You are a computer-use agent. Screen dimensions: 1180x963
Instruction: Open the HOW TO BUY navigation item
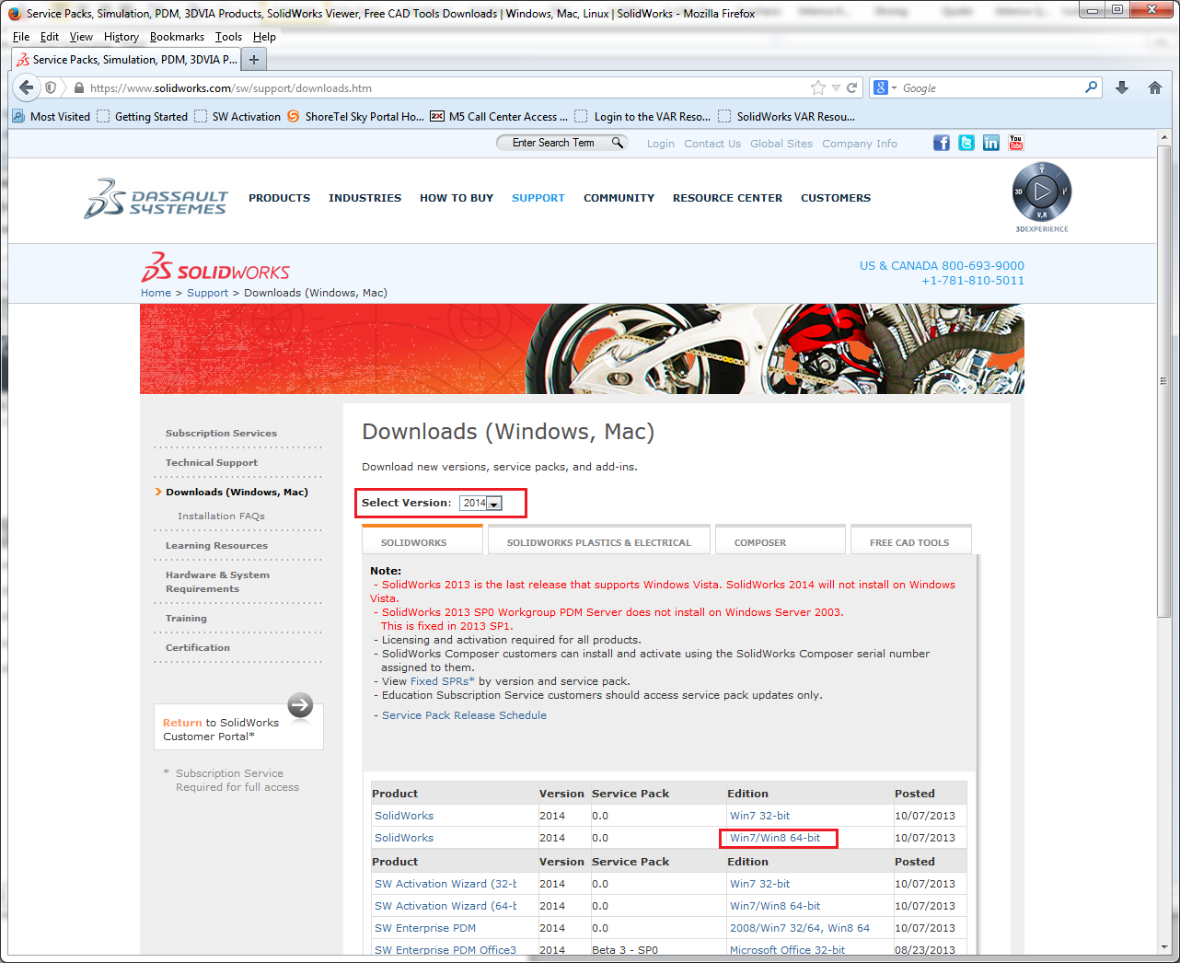[457, 198]
